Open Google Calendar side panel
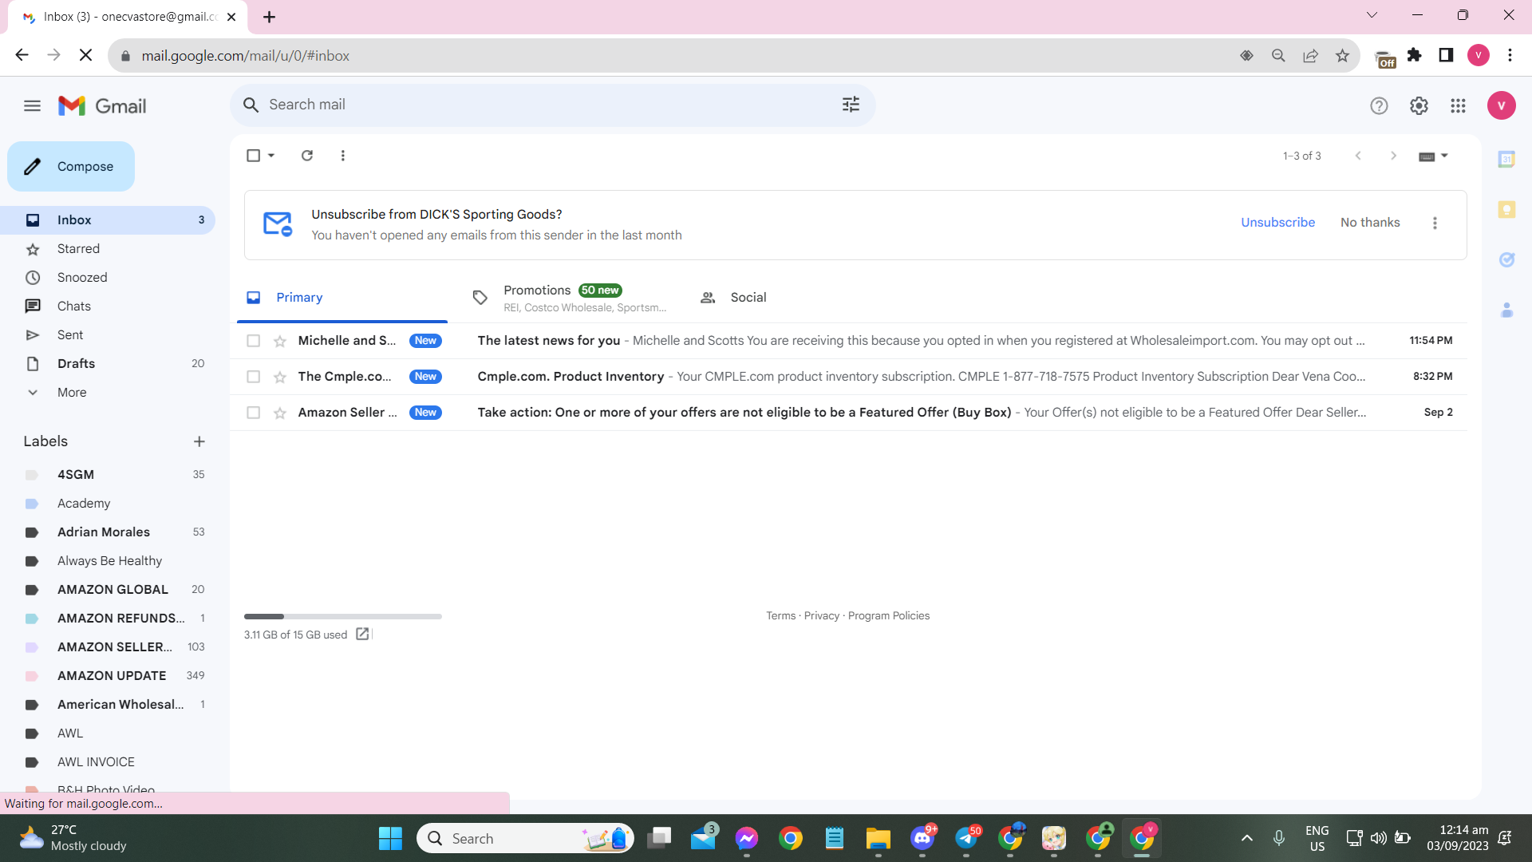The image size is (1532, 862). 1506,159
